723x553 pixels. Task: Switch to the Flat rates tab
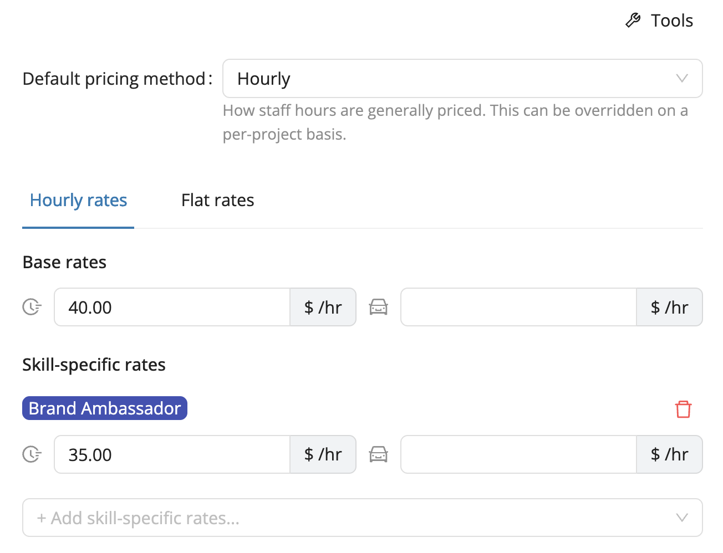[217, 200]
